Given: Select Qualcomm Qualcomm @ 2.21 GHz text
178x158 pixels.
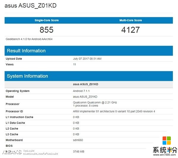Looking at the screenshot, I should 95,102.
